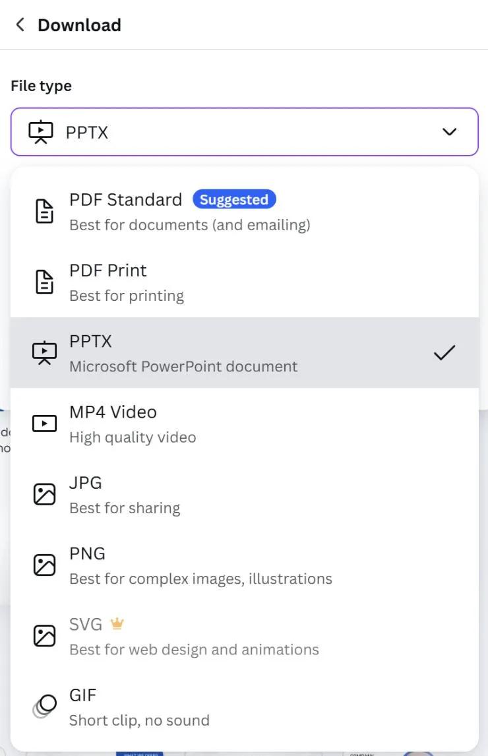The height and width of the screenshot is (756, 488).
Task: Click the back arrow beside Download
Action: (20, 24)
